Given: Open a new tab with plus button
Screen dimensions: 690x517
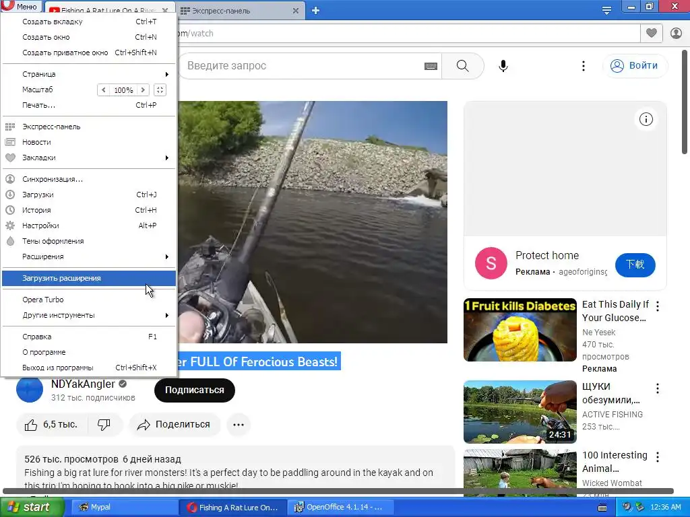Looking at the screenshot, I should click(315, 11).
